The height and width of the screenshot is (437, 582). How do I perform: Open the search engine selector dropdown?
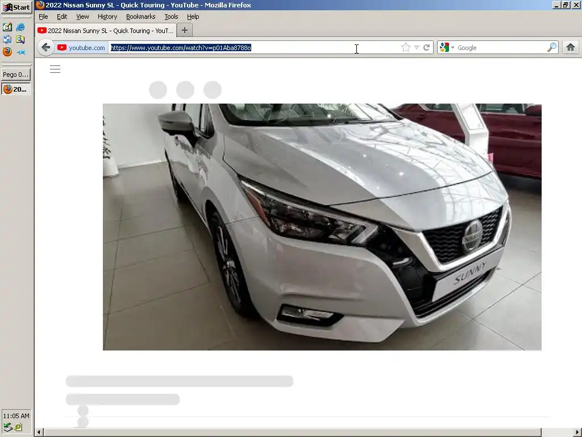[x=447, y=48]
